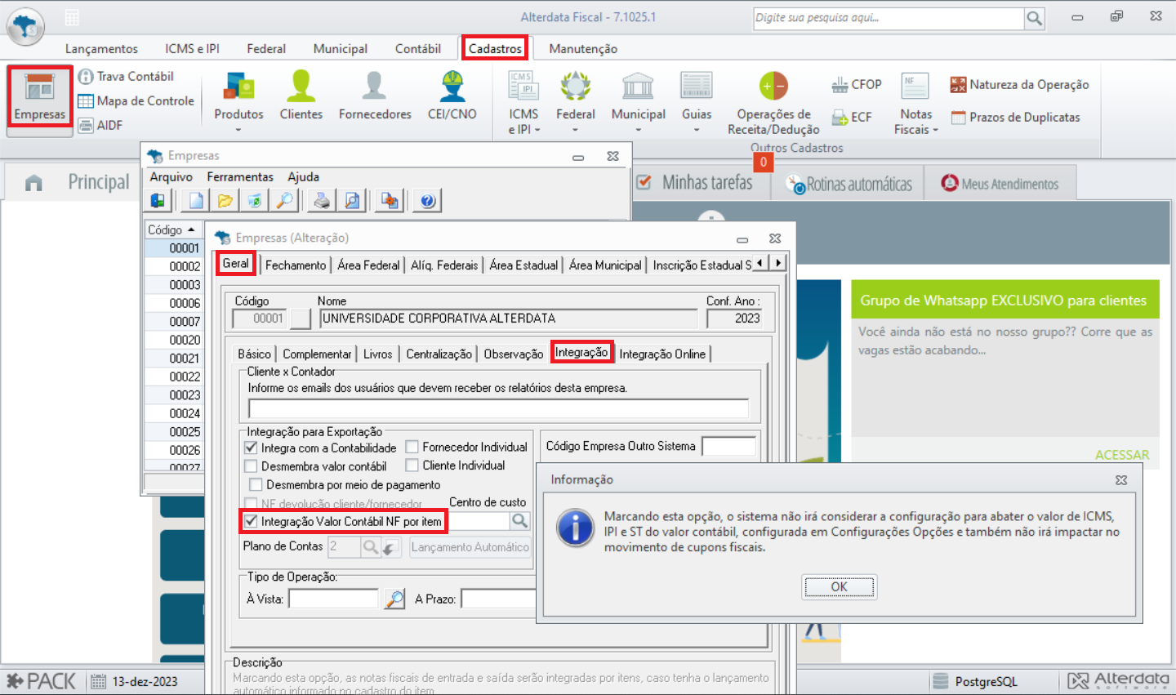This screenshot has height=695, width=1176.
Task: Click the Centro de custo lookup magnifier
Action: 519,521
